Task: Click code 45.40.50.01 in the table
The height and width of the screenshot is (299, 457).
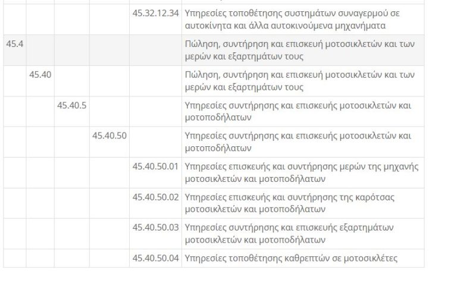Action: point(155,166)
